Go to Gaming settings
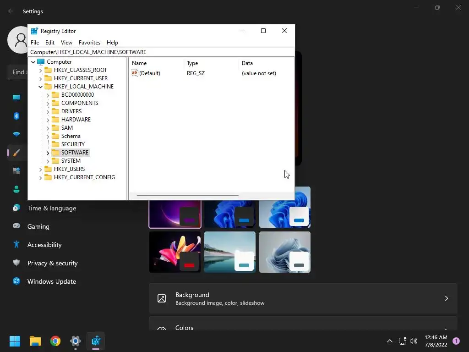 click(38, 226)
